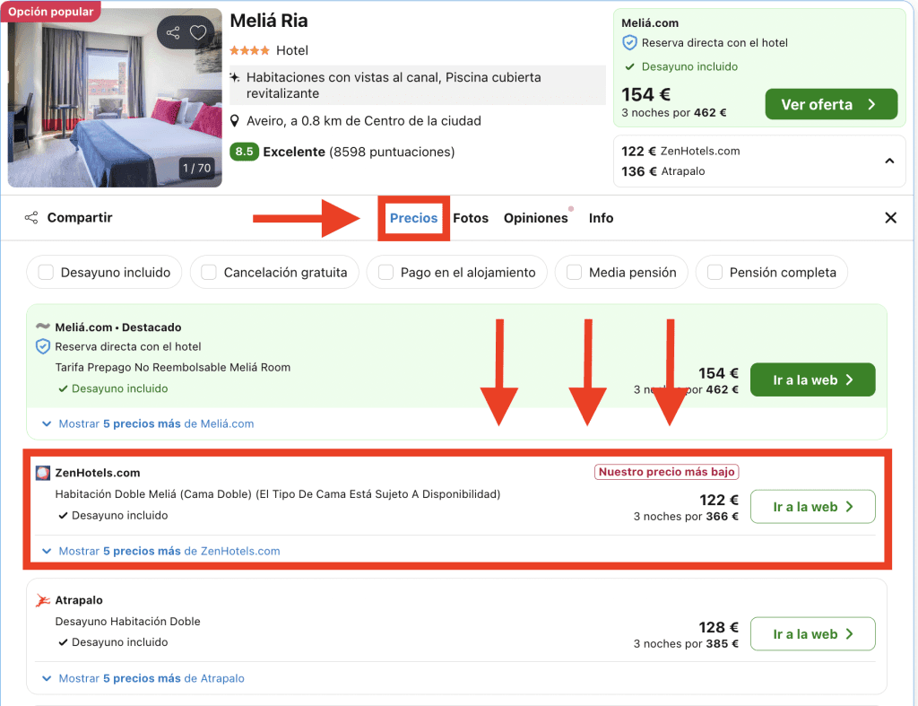The height and width of the screenshot is (706, 918).
Task: Enable the Desayuno incluido checkbox
Action: point(47,273)
